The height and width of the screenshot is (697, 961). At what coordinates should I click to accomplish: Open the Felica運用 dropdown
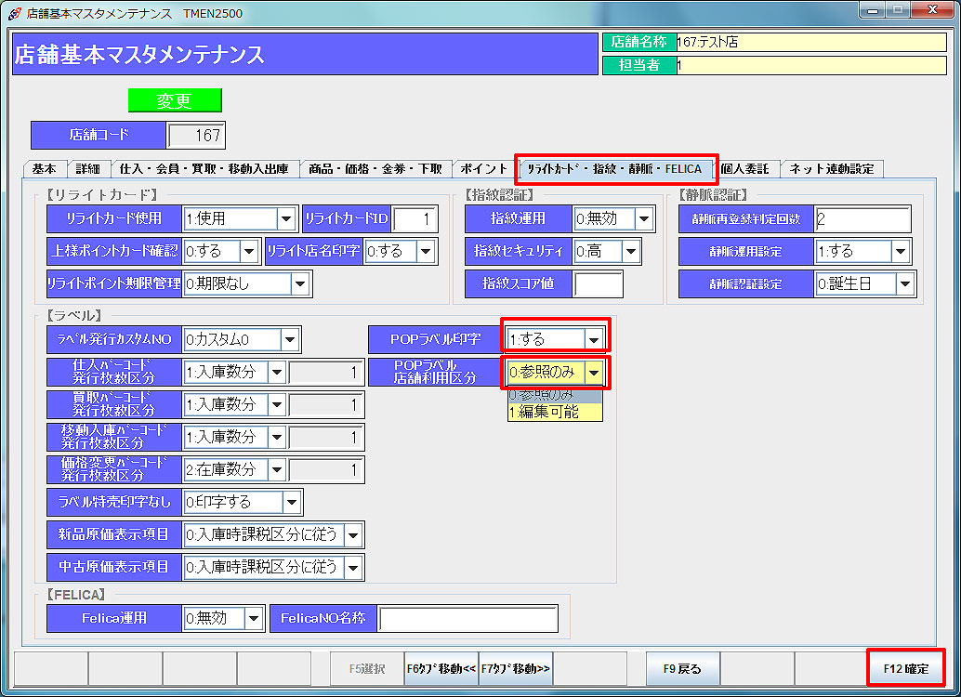click(254, 619)
